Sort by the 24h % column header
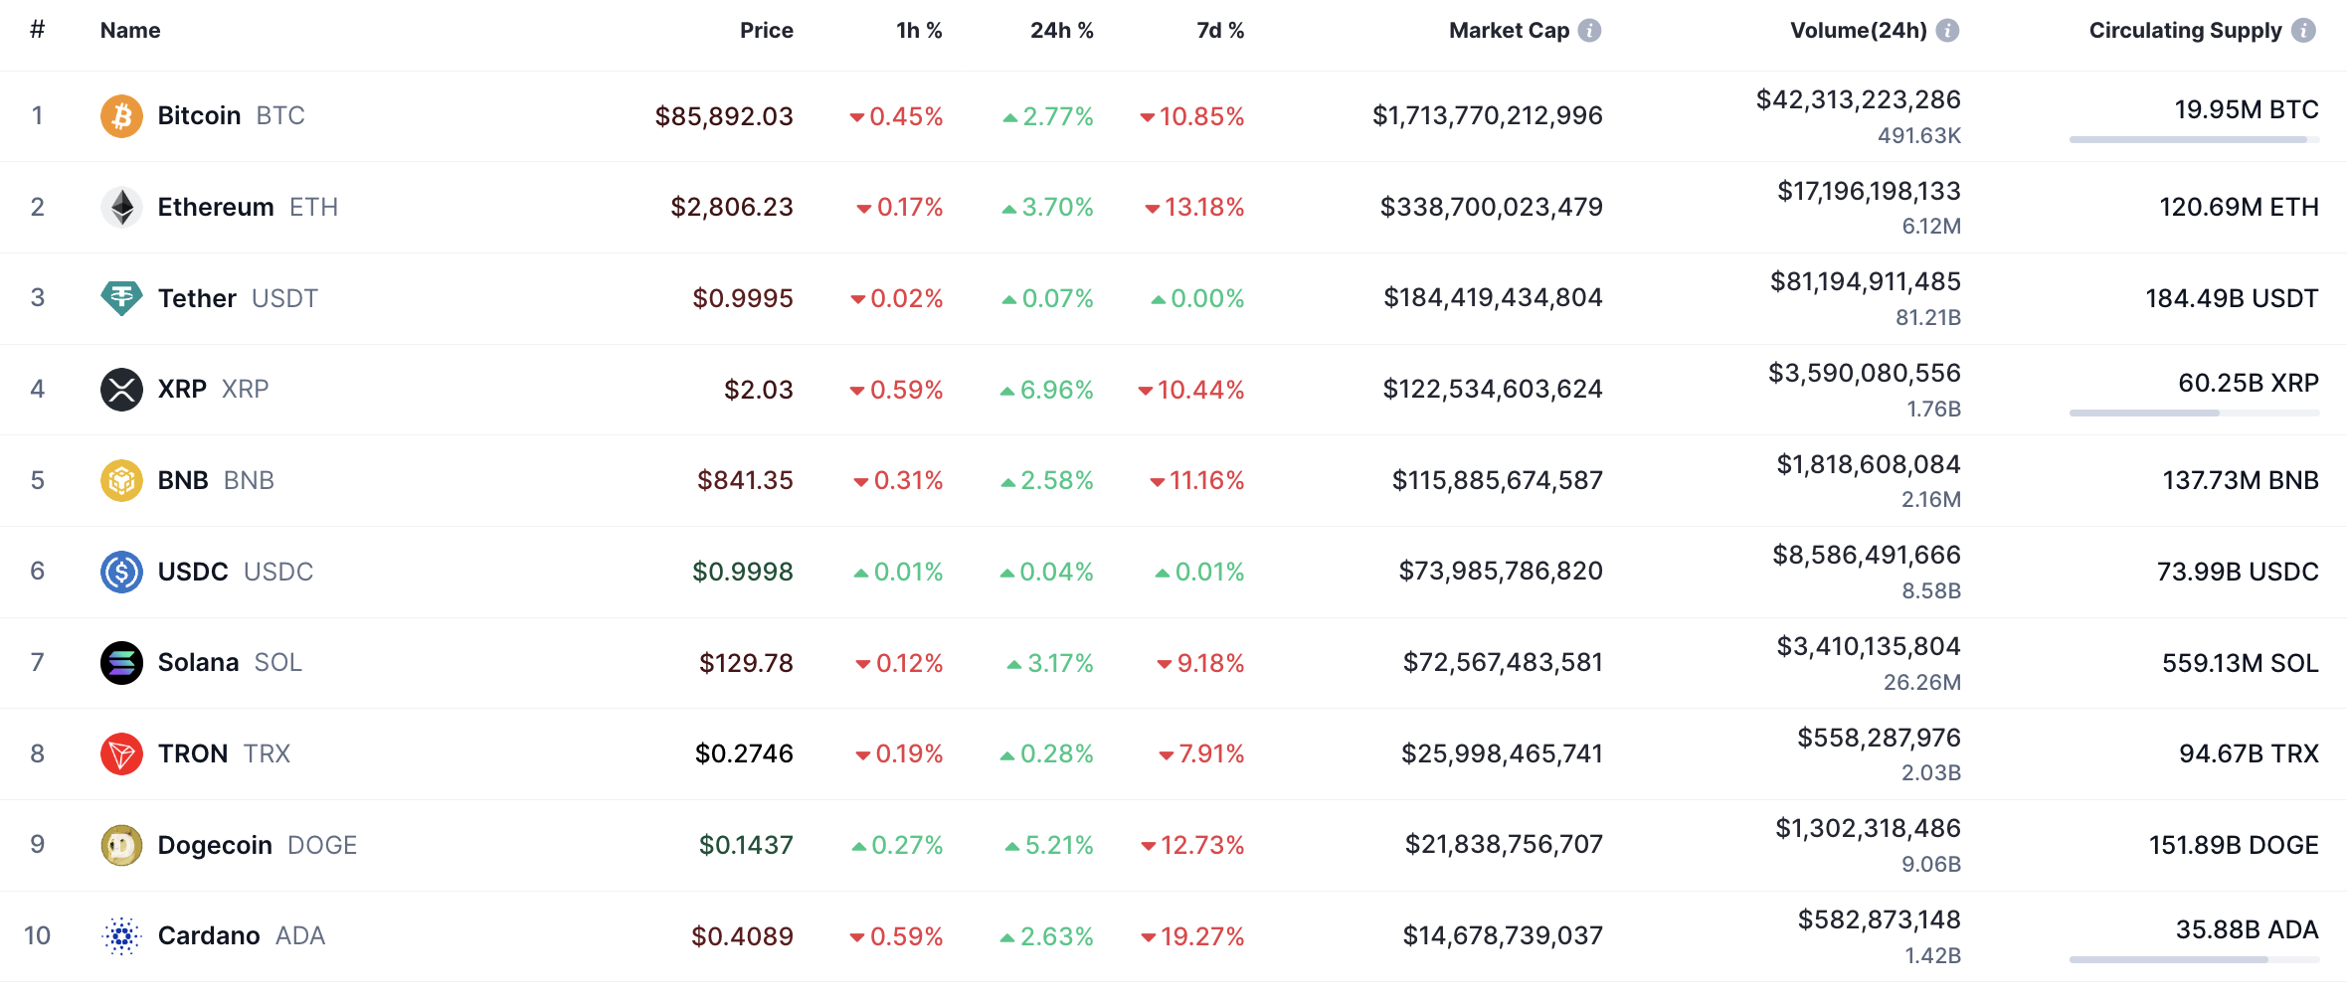The image size is (2347, 998). tap(1061, 31)
